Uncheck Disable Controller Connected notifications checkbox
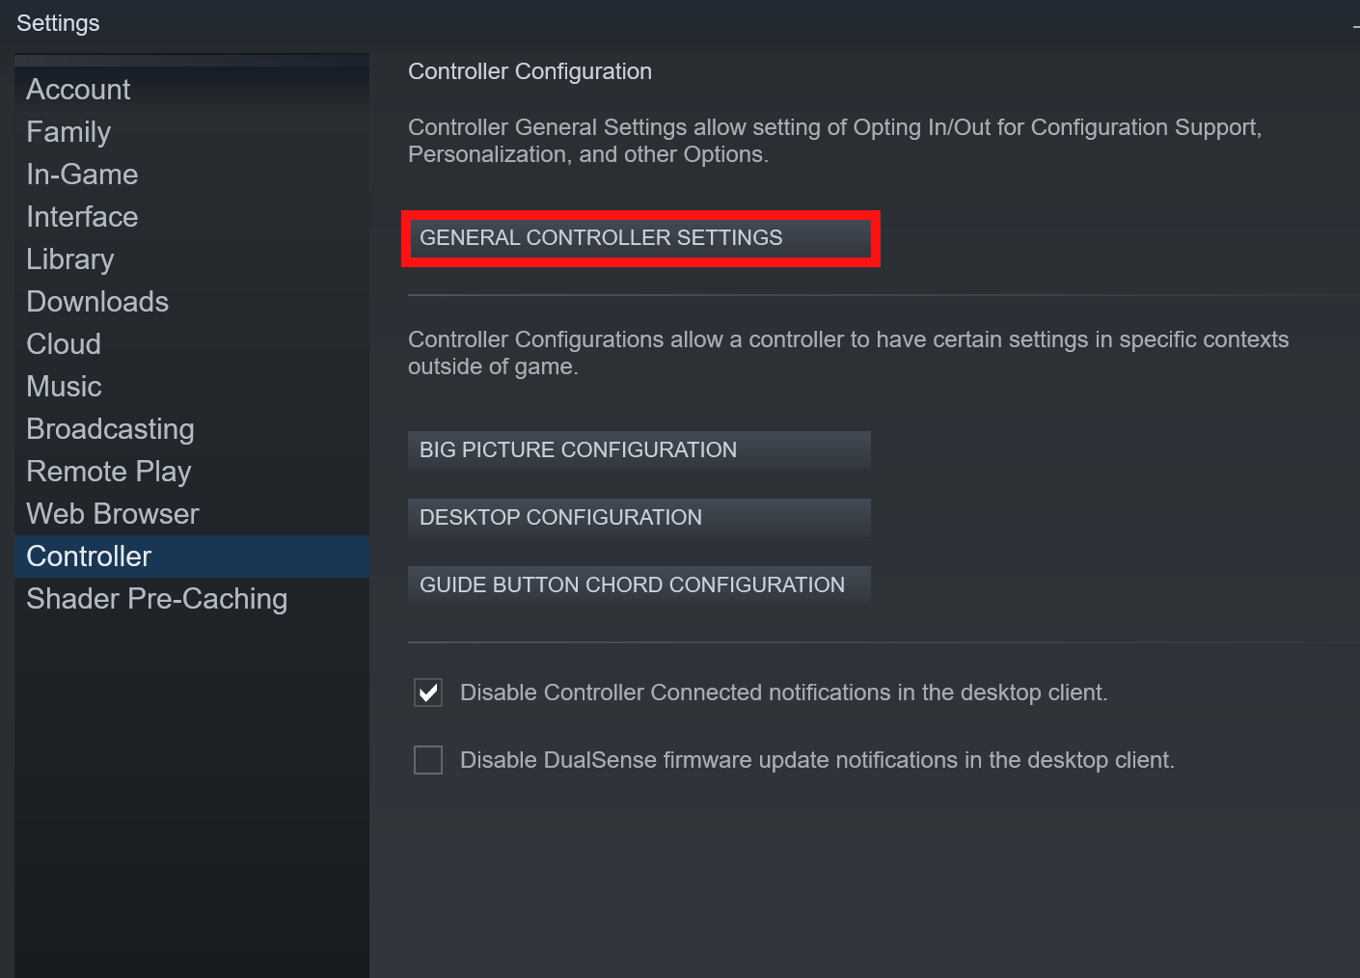This screenshot has height=978, width=1360. click(x=428, y=693)
